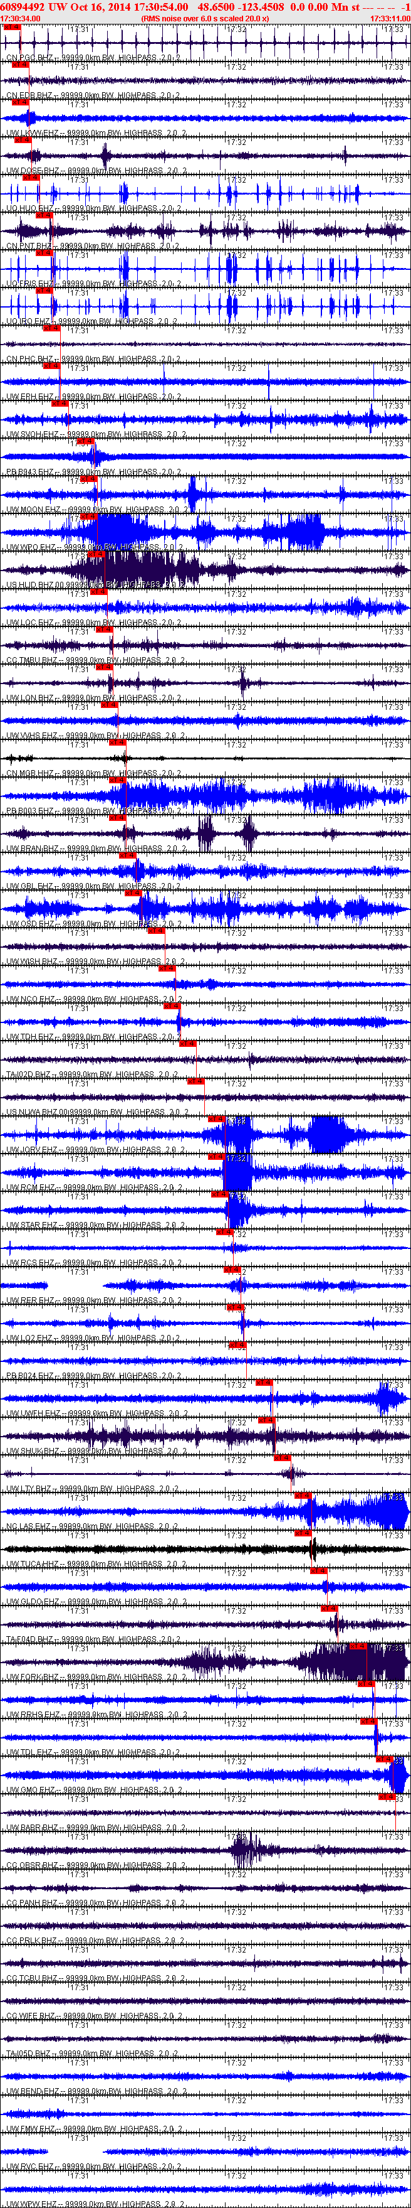Select the UW OSD EHZ trace label

click(94, 925)
